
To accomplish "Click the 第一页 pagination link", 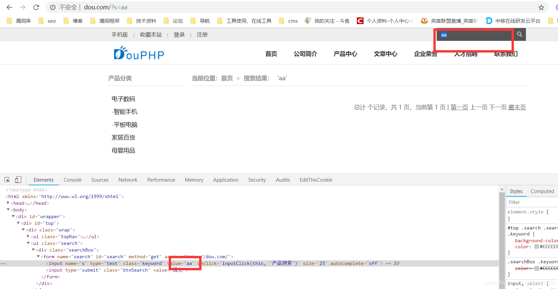I will [459, 107].
